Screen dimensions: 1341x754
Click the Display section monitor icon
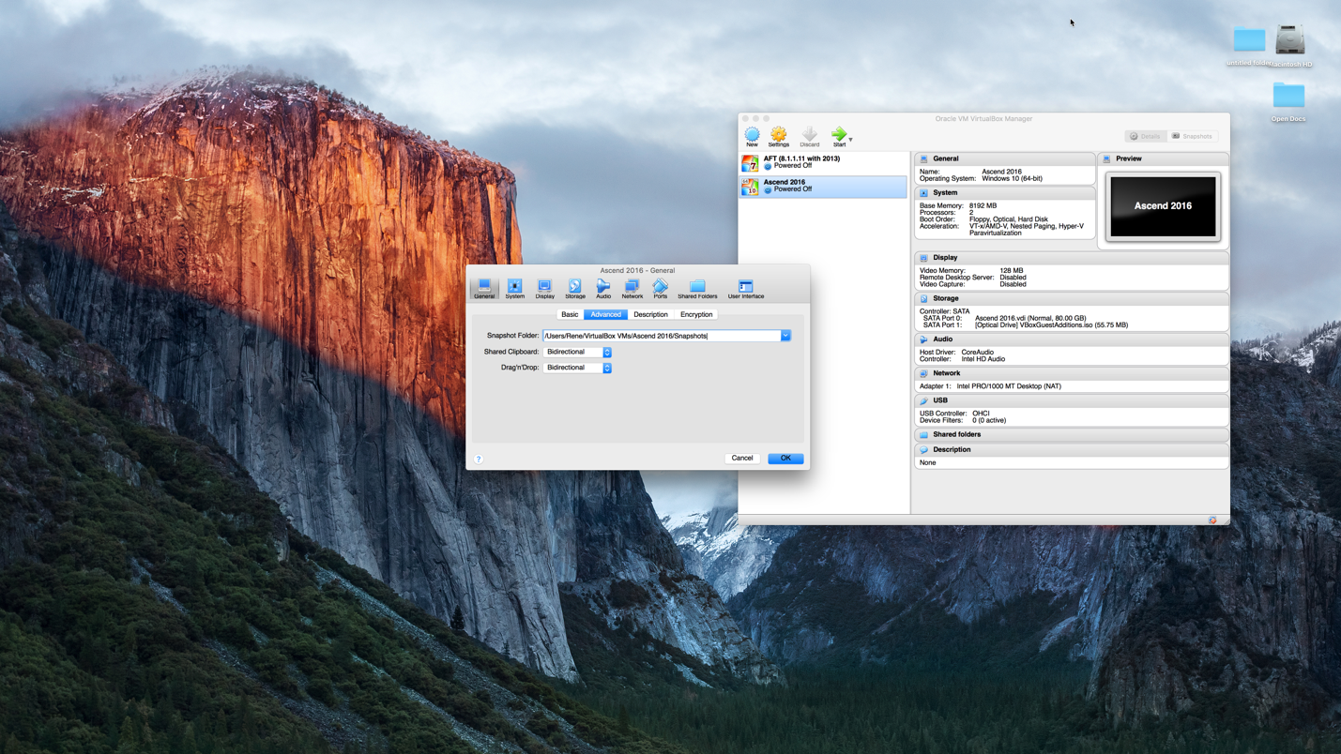[x=924, y=258]
